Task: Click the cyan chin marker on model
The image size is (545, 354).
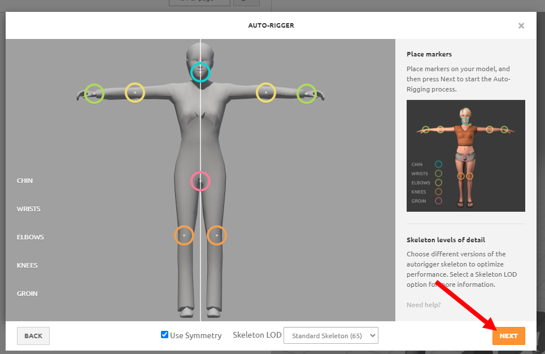Action: click(x=200, y=72)
